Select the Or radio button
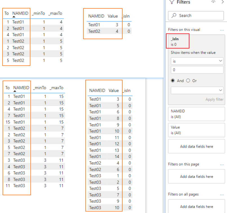The height and width of the screenshot is (213, 227). 188,81
